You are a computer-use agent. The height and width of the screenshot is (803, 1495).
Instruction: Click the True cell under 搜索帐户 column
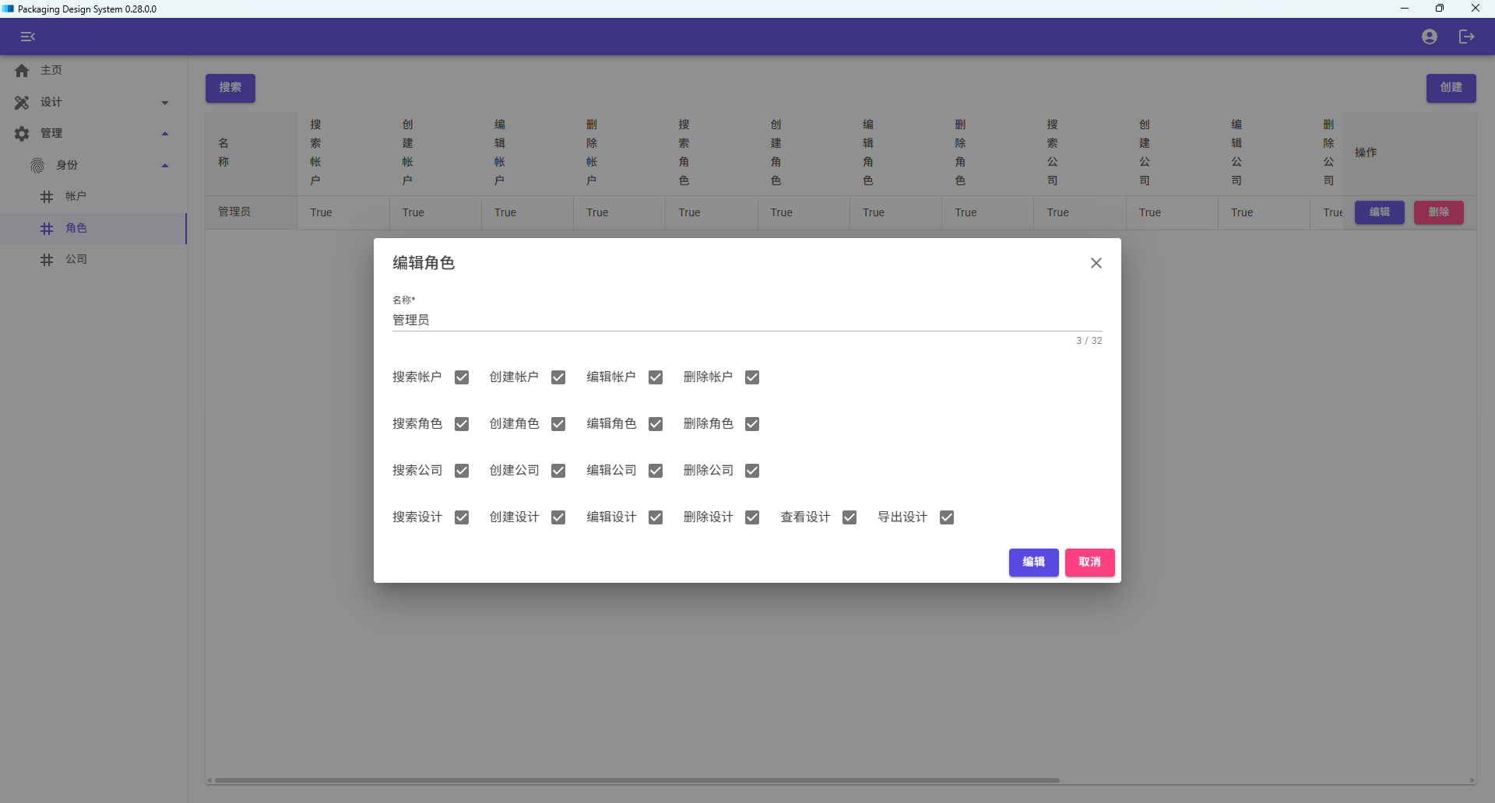click(x=343, y=212)
